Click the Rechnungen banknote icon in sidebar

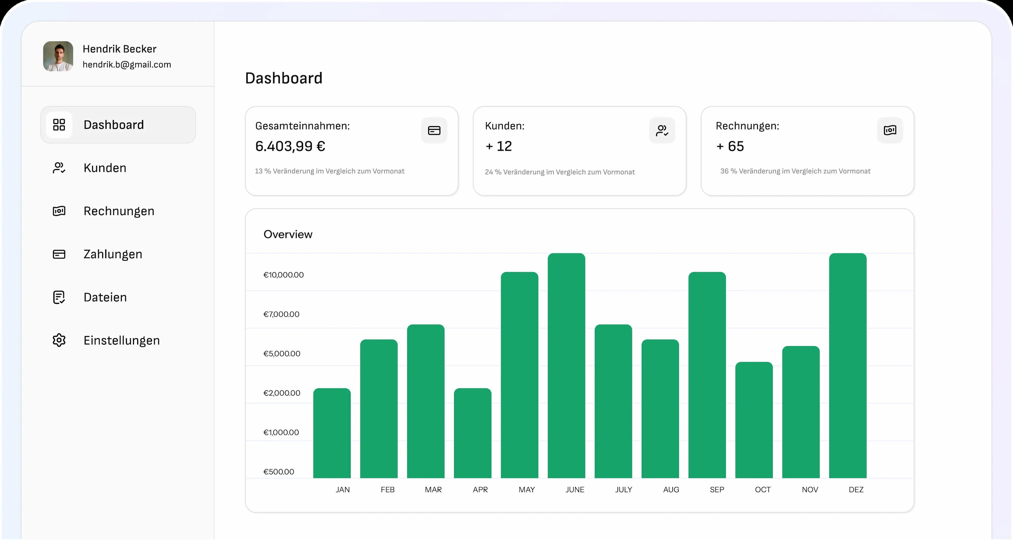click(59, 211)
